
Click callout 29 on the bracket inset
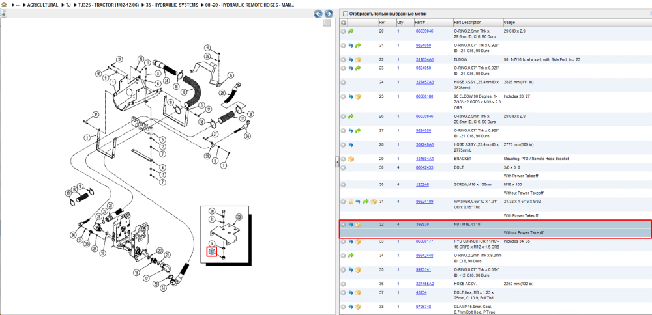[x=239, y=217]
